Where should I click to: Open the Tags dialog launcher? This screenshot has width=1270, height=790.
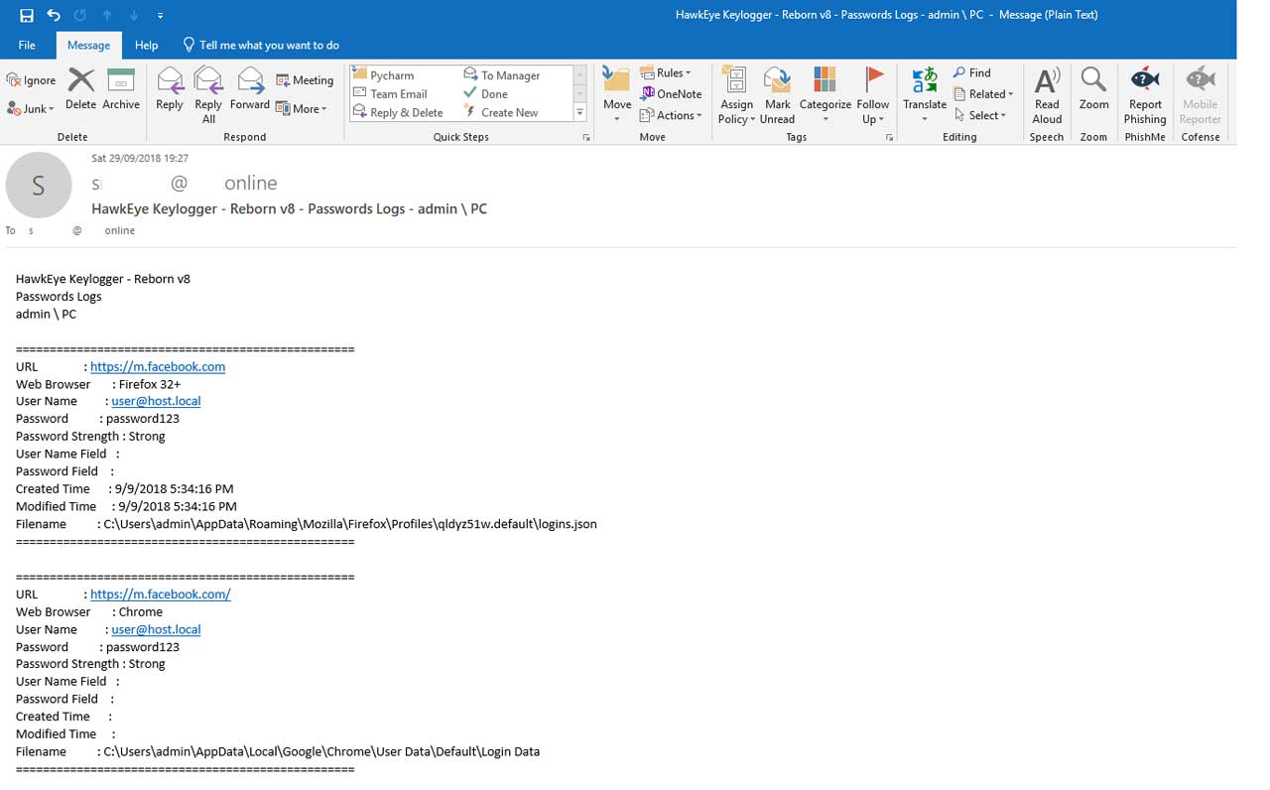pyautogui.click(x=889, y=137)
